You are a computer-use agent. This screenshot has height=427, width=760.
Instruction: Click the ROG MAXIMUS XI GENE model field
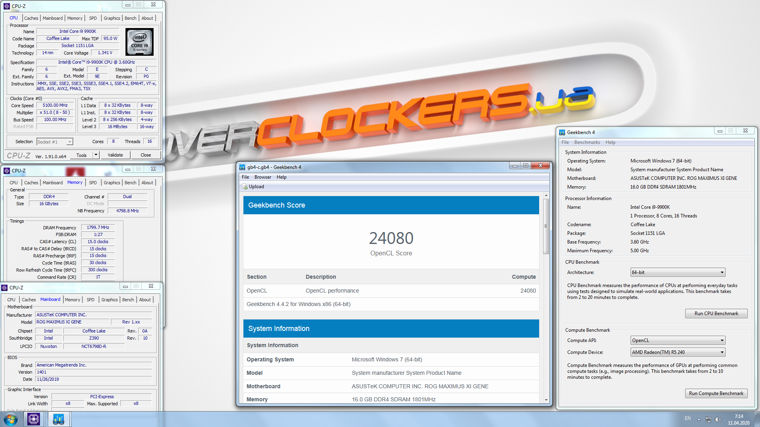tap(72, 322)
